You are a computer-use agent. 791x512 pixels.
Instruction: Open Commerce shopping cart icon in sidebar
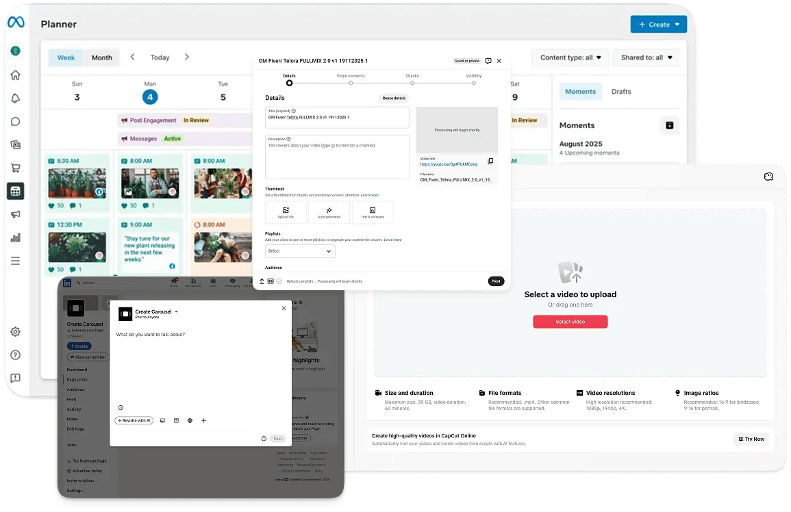[15, 168]
